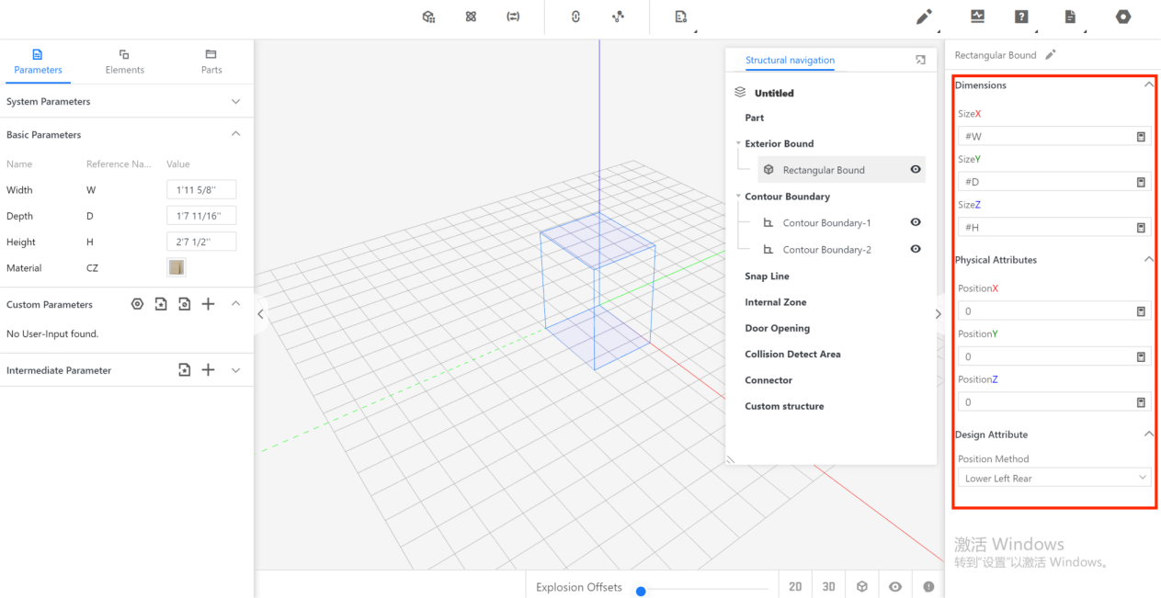
Task: Switch to the 2D view button
Action: (x=795, y=587)
